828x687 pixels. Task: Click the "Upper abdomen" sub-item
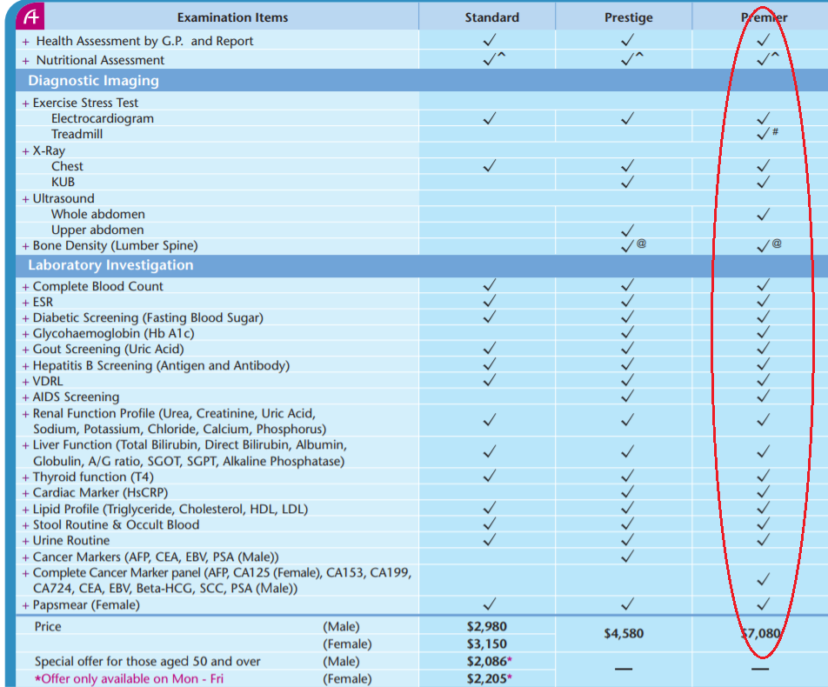tap(97, 230)
